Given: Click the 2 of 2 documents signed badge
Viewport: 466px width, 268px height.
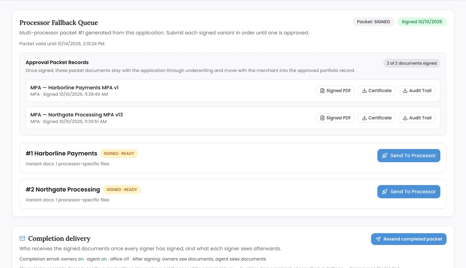Looking at the screenshot, I should (x=412, y=63).
